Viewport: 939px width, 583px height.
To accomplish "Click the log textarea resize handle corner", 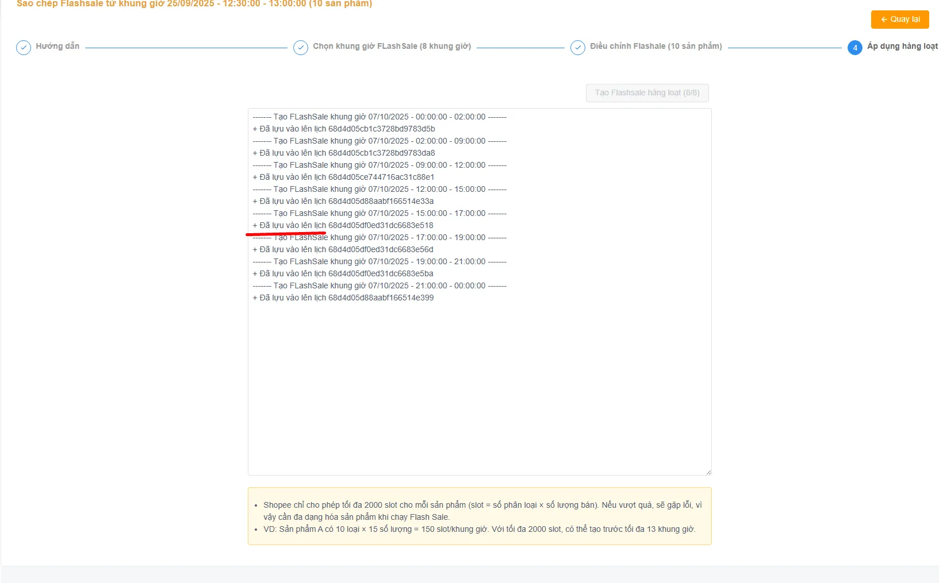I will click(708, 472).
